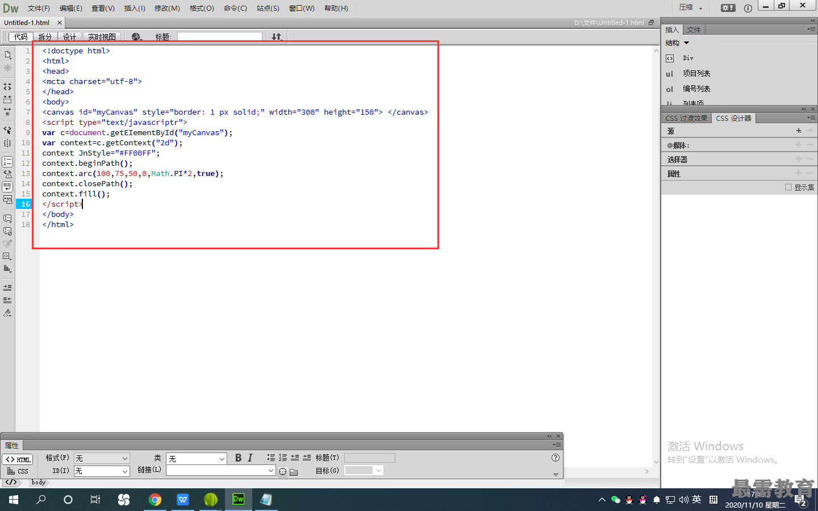Screen dimensions: 818x511
Task: Open Insert panel options menu
Action: (811, 30)
